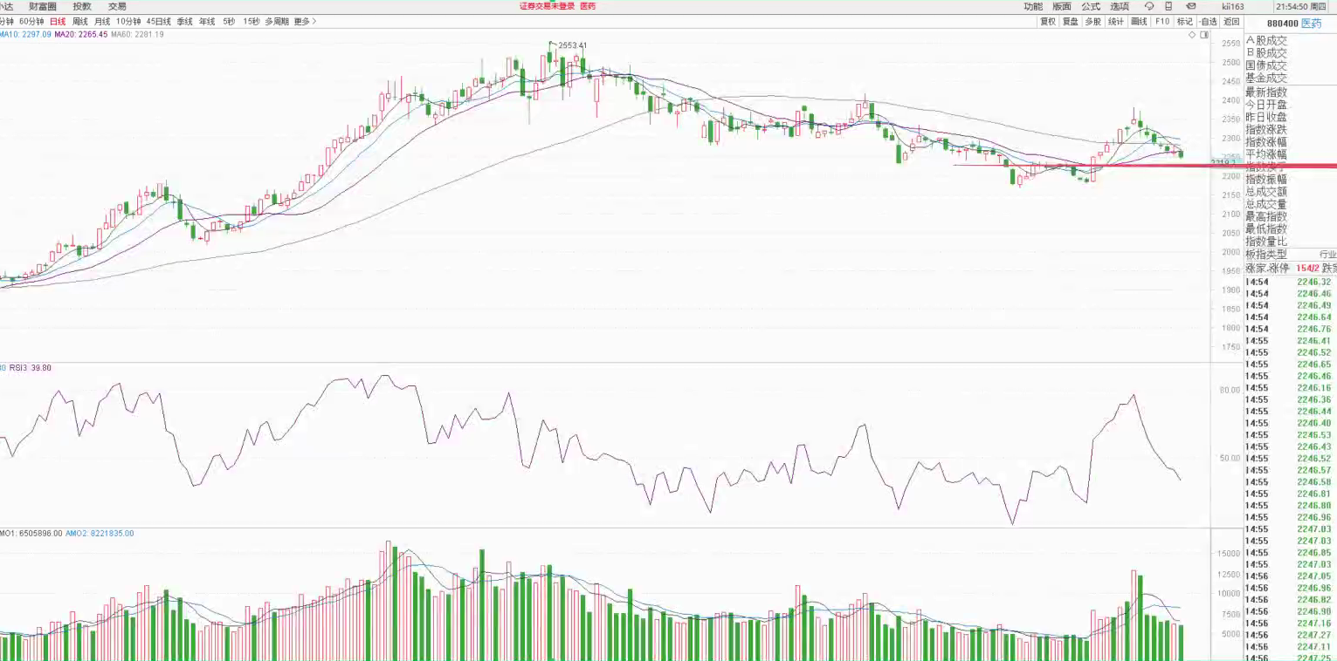Click the refresh/message bubble icon in top bar

coord(1148,6)
